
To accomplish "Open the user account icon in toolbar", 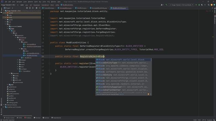I will (162, 5).
